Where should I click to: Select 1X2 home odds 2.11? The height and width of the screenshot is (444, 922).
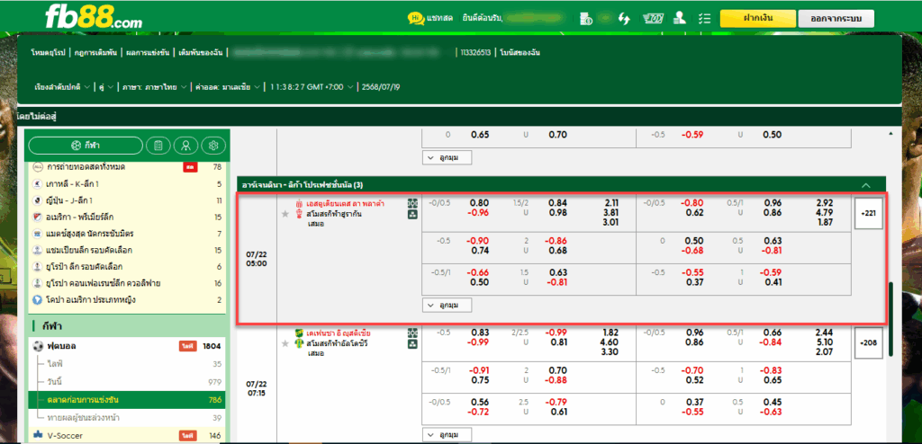coord(611,202)
